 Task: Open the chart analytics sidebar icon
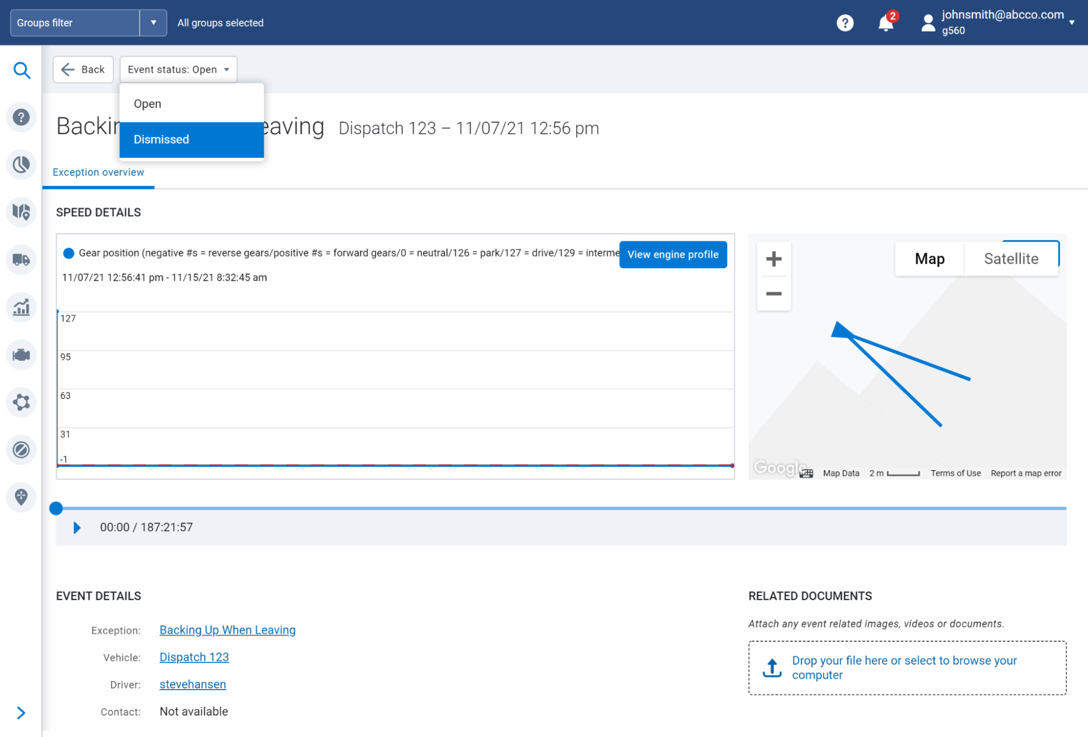[21, 308]
